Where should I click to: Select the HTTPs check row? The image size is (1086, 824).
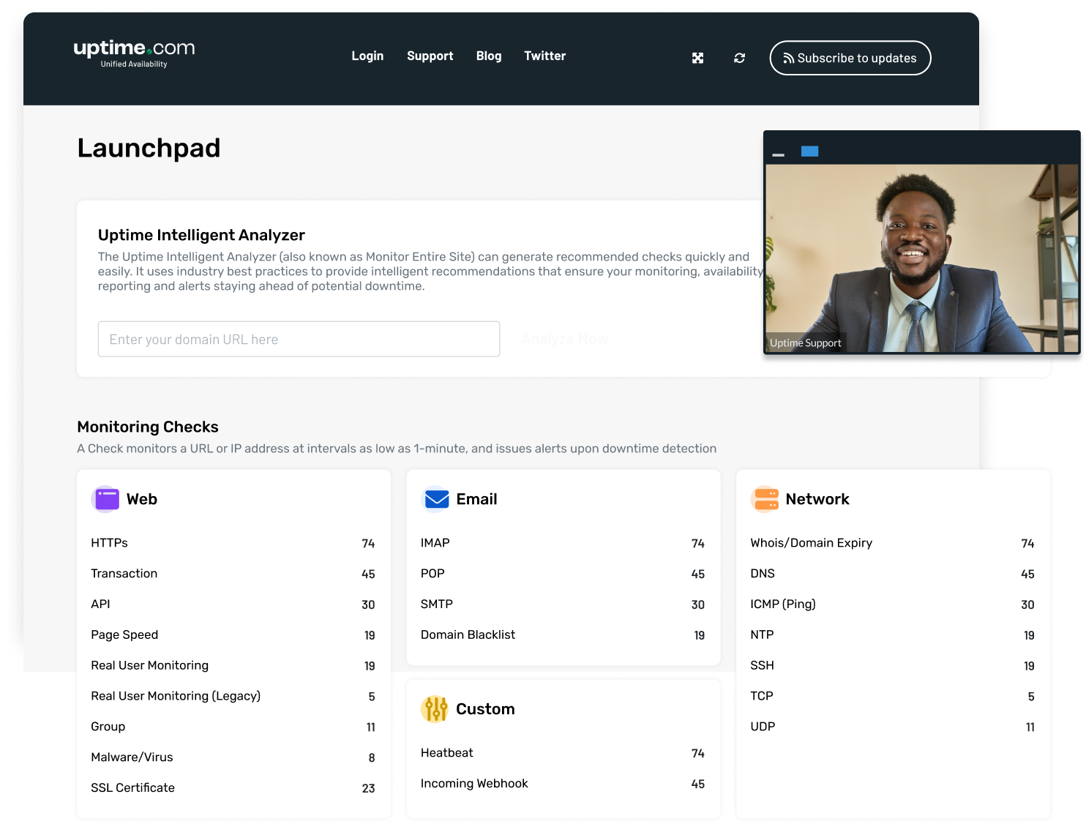(233, 543)
